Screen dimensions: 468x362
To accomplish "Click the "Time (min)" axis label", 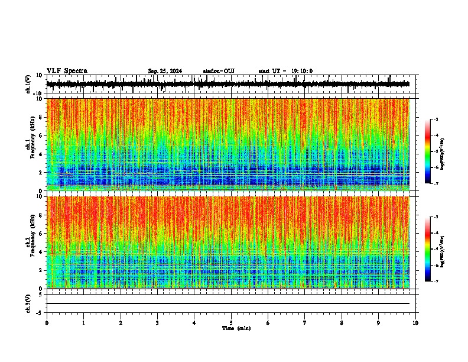I will tap(236, 328).
